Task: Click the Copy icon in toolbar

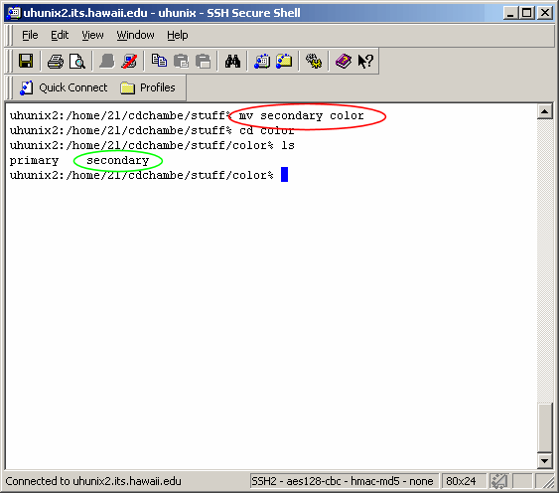Action: pyautogui.click(x=159, y=61)
